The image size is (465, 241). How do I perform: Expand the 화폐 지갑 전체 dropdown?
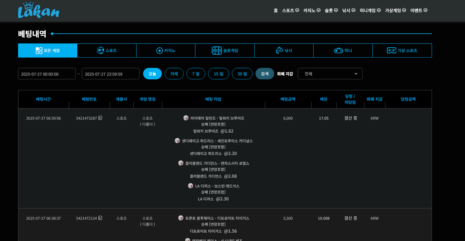click(x=330, y=74)
